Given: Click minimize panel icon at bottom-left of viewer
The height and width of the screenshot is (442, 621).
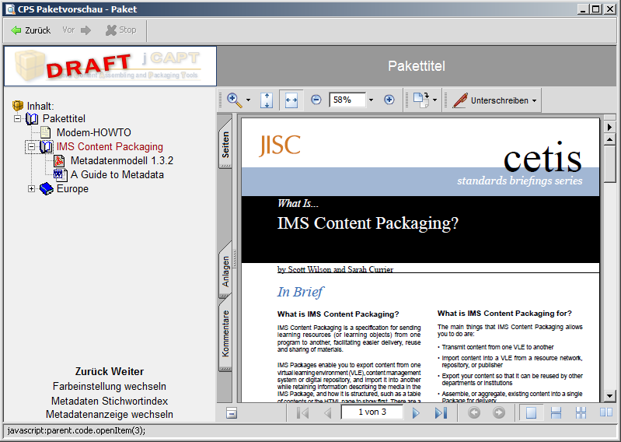Looking at the screenshot, I should tap(232, 413).
